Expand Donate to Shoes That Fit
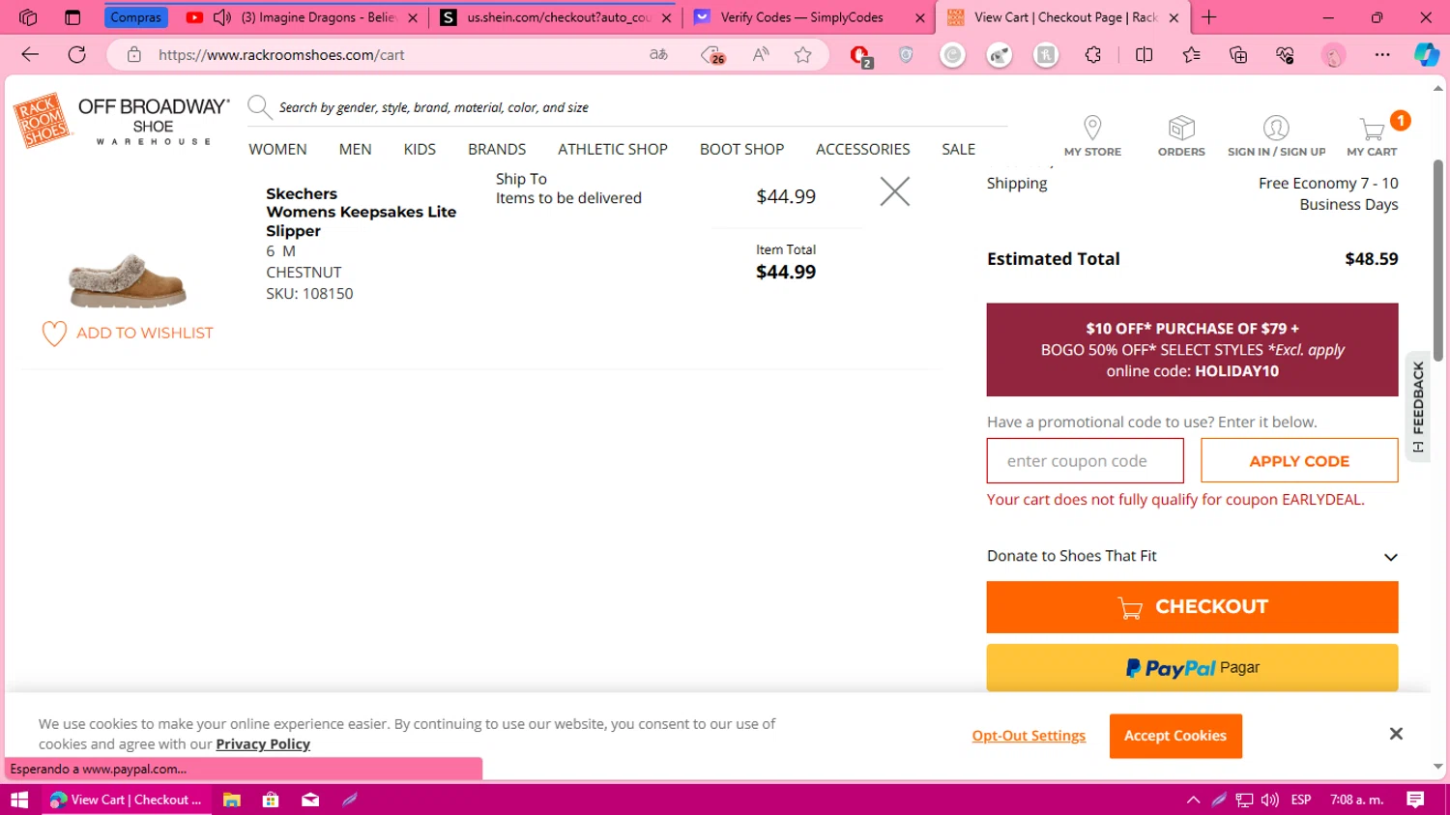 click(1192, 556)
